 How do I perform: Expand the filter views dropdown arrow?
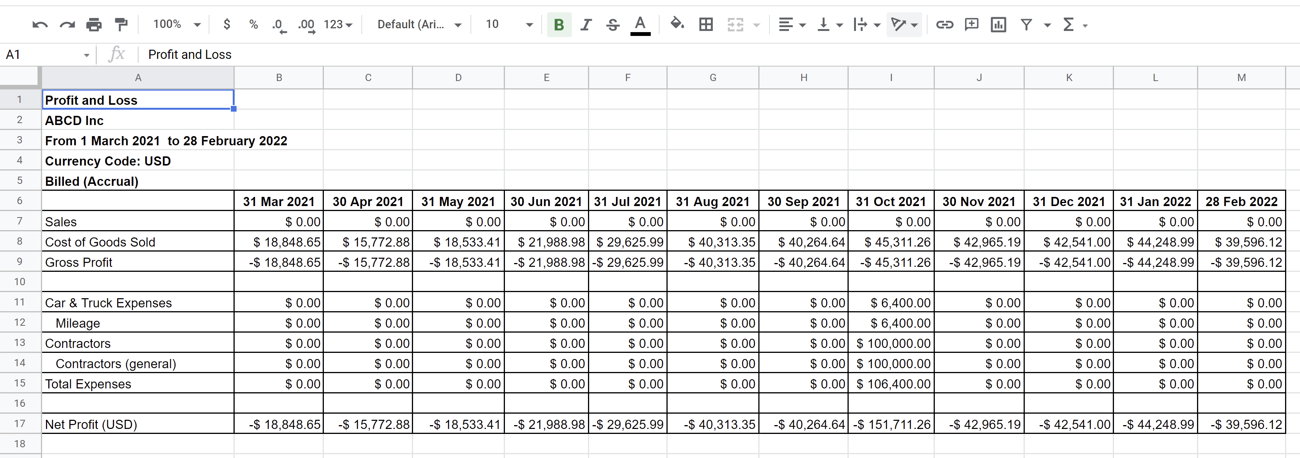tap(1047, 25)
